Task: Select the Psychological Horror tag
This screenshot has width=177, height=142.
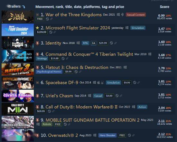Action: click(49, 71)
